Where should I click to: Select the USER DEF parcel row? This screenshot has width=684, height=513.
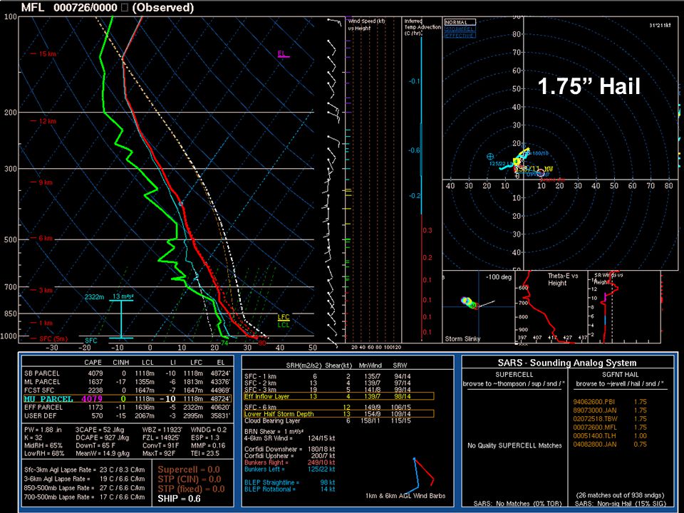(127, 415)
